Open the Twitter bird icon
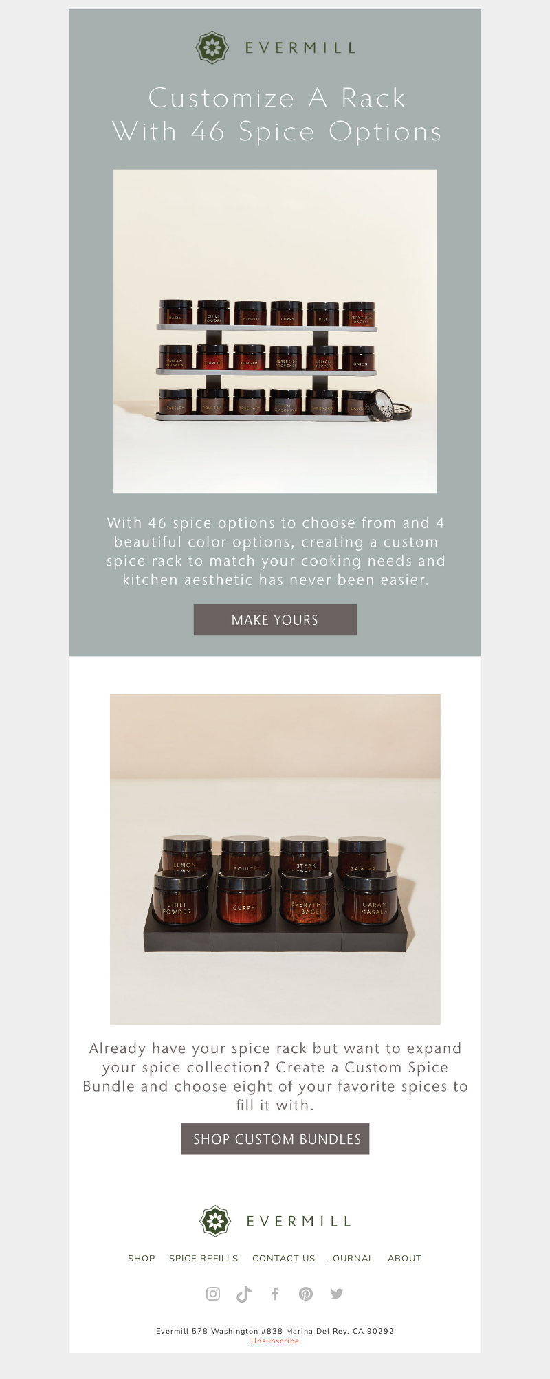Image resolution: width=550 pixels, height=1379 pixels. coord(337,1293)
